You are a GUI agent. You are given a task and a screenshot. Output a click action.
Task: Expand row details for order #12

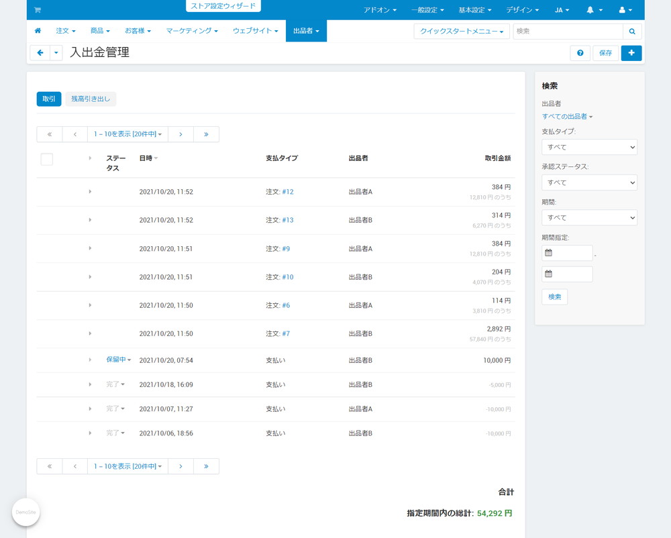tap(90, 192)
